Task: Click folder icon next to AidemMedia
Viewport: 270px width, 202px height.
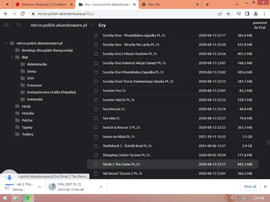Action: pos(23,64)
